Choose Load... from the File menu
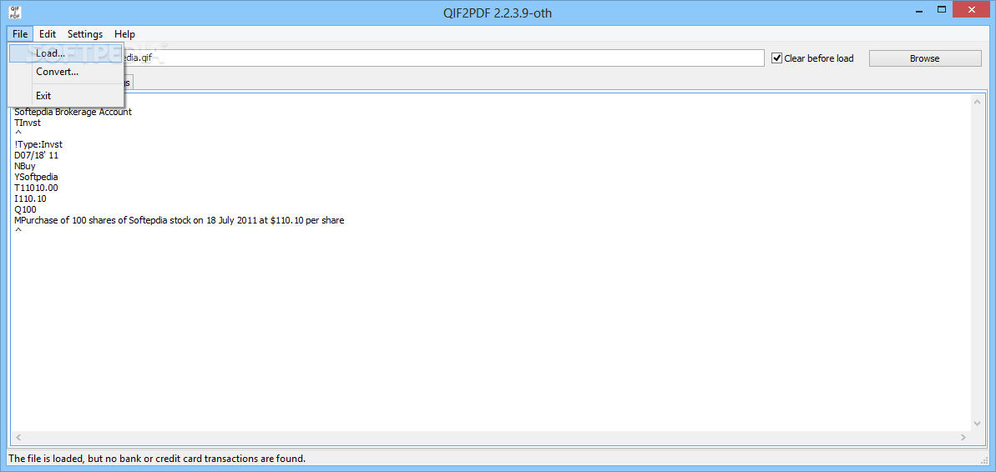 (65, 53)
